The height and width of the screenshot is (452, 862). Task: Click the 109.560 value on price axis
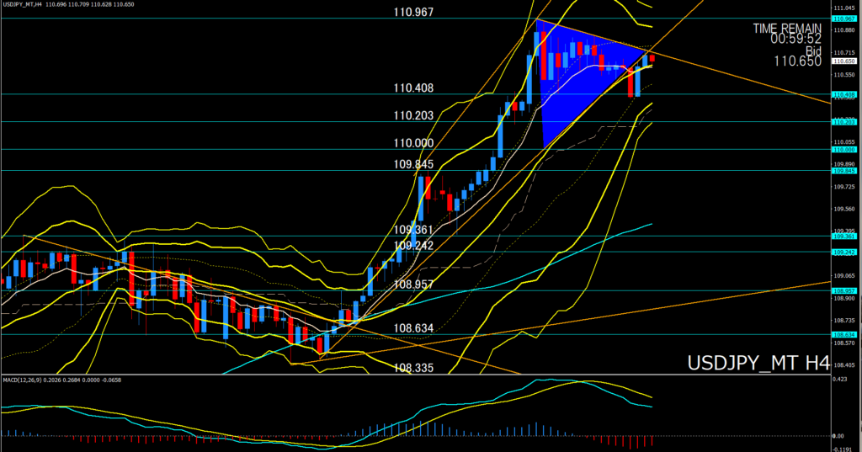(844, 209)
